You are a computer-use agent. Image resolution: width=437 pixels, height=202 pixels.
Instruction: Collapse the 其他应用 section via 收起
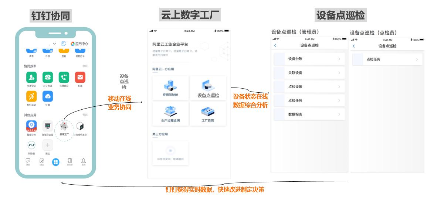(x=85, y=114)
